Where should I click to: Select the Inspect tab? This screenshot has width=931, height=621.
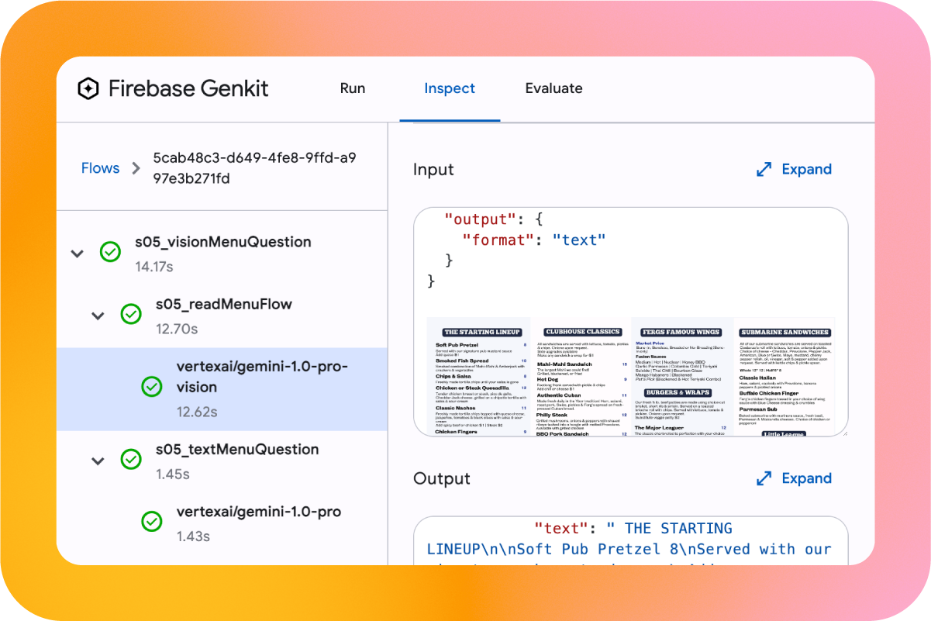click(x=450, y=88)
